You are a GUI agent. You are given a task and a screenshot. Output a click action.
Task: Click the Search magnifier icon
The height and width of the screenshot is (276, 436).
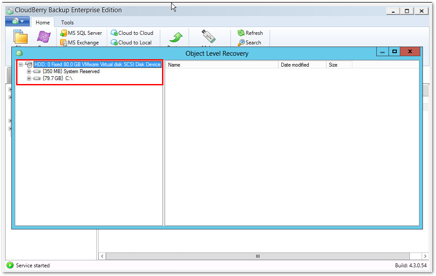241,43
